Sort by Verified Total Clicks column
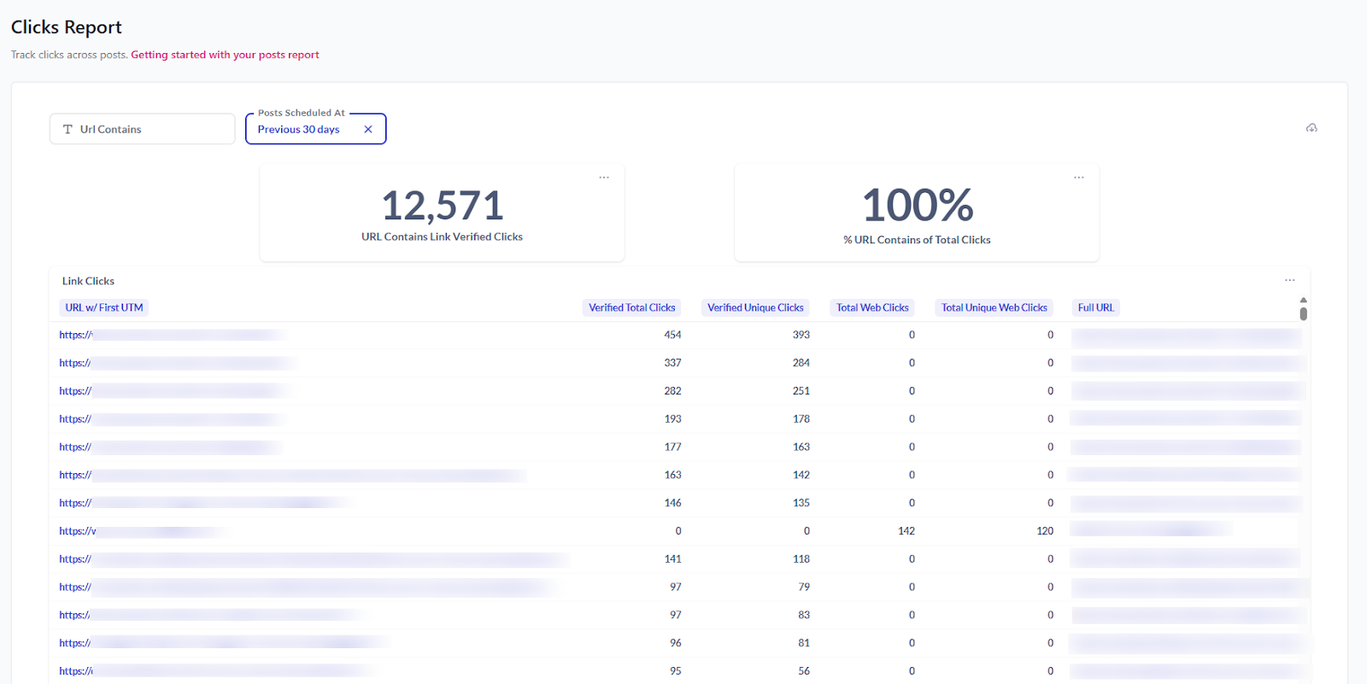1367x684 pixels. pyautogui.click(x=631, y=307)
